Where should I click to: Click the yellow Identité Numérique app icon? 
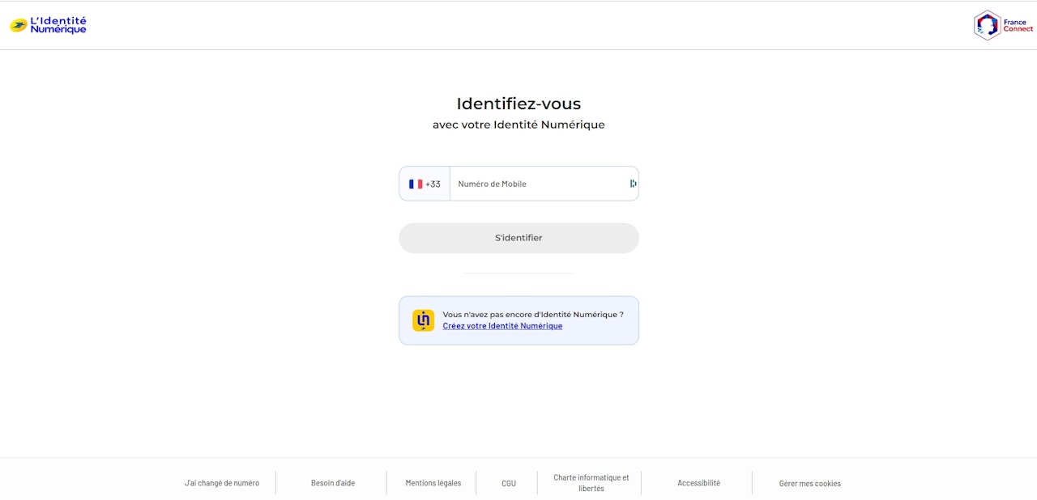423,320
